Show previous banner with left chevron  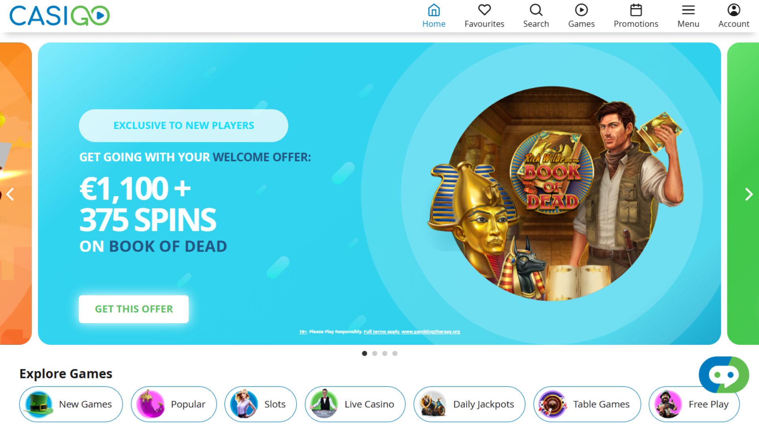10,194
